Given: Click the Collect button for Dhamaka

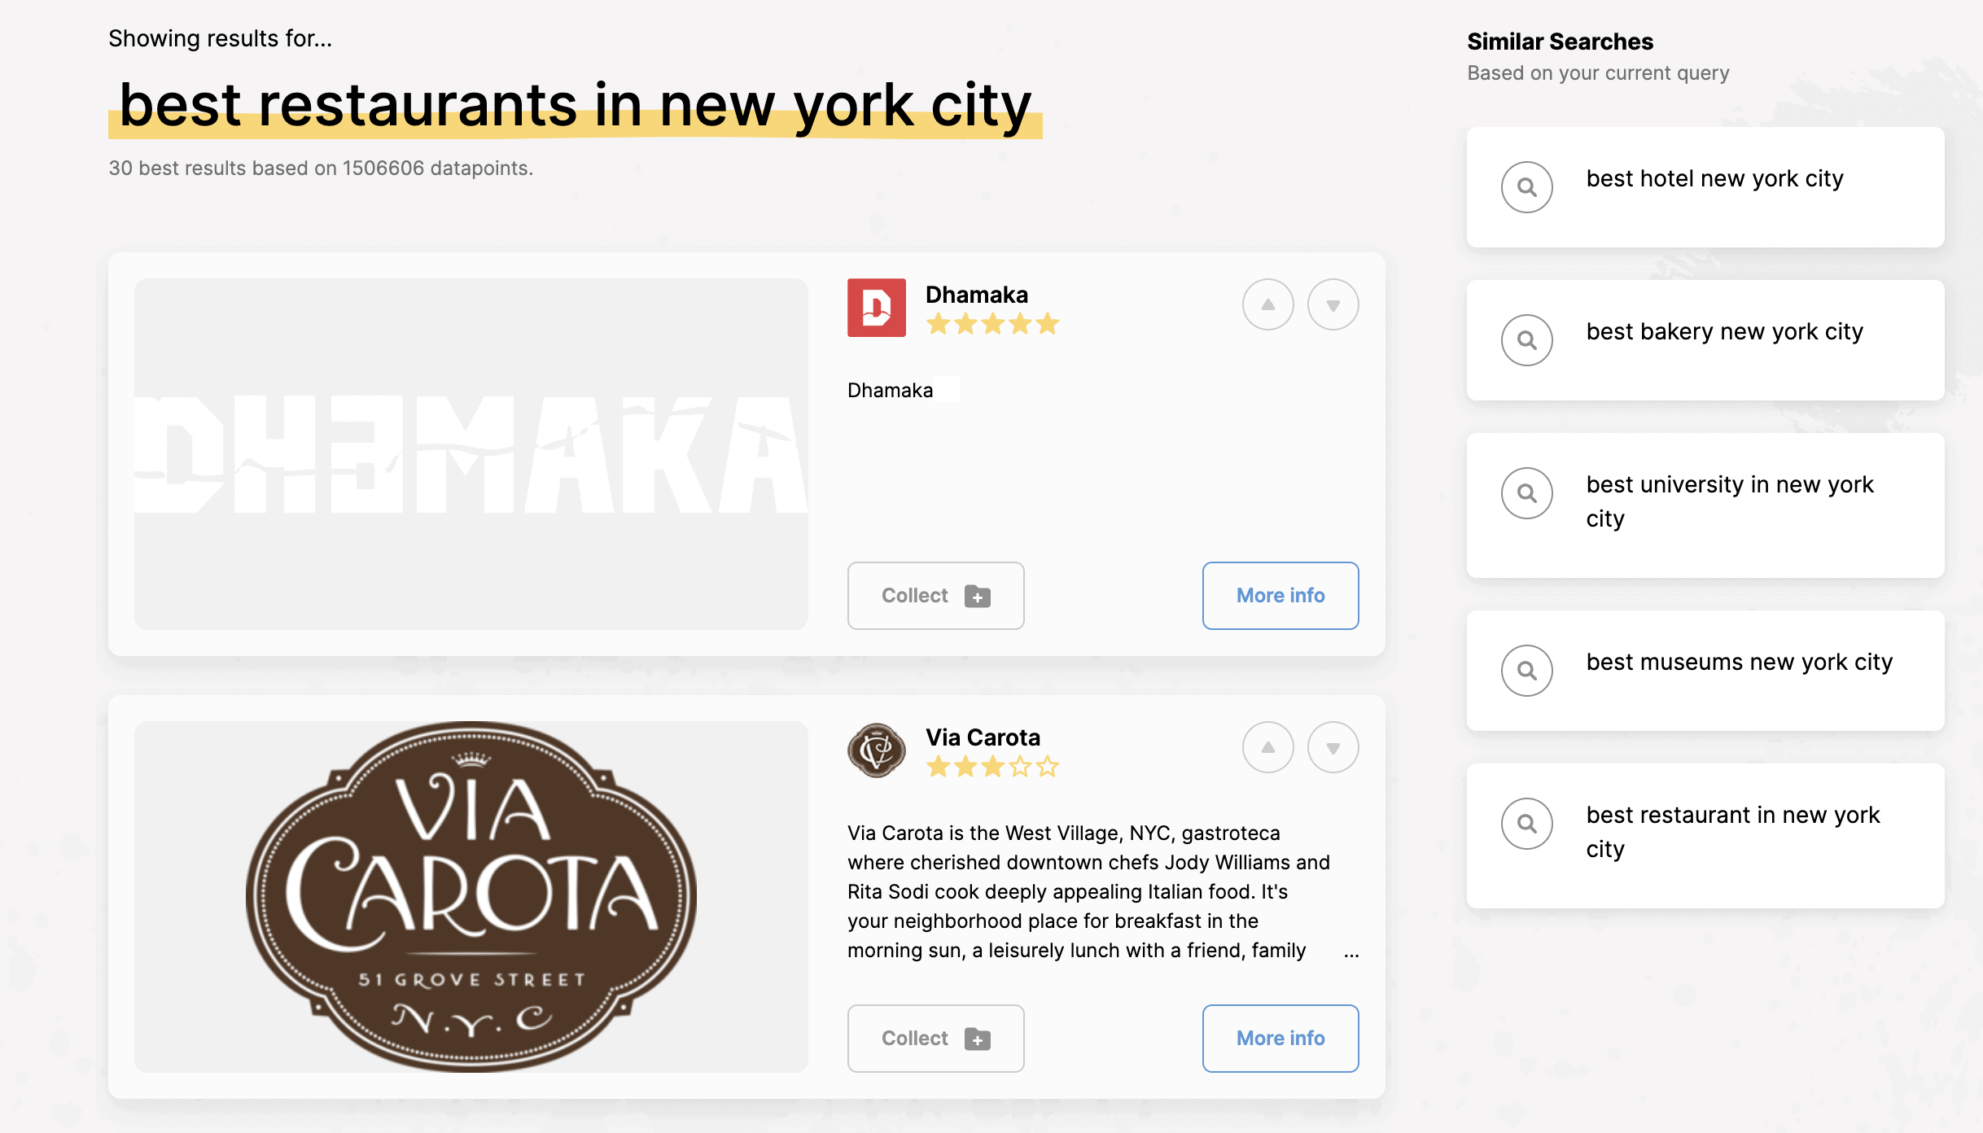Looking at the screenshot, I should 935,595.
